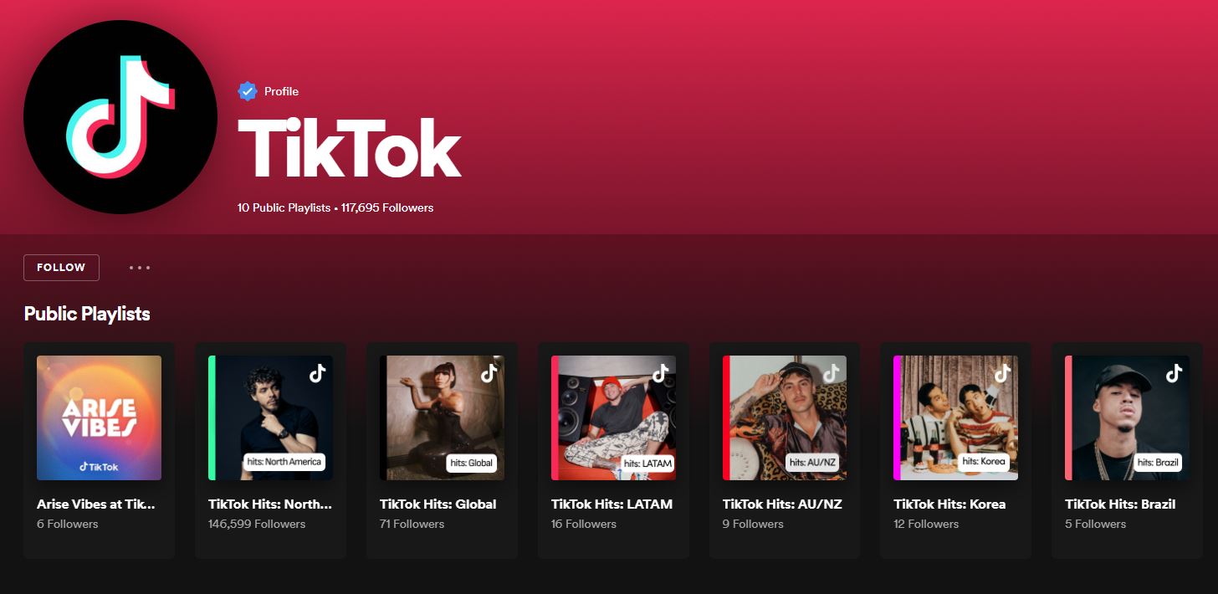This screenshot has height=594, width=1218.
Task: Open the three-dots more options menu
Action: tap(140, 268)
